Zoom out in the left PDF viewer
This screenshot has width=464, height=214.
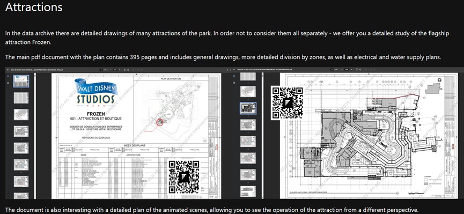click(111, 70)
